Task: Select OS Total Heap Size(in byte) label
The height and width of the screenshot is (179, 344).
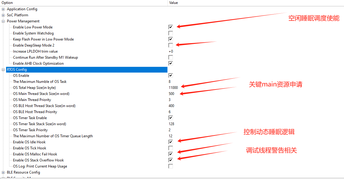Action: [x=35, y=88]
